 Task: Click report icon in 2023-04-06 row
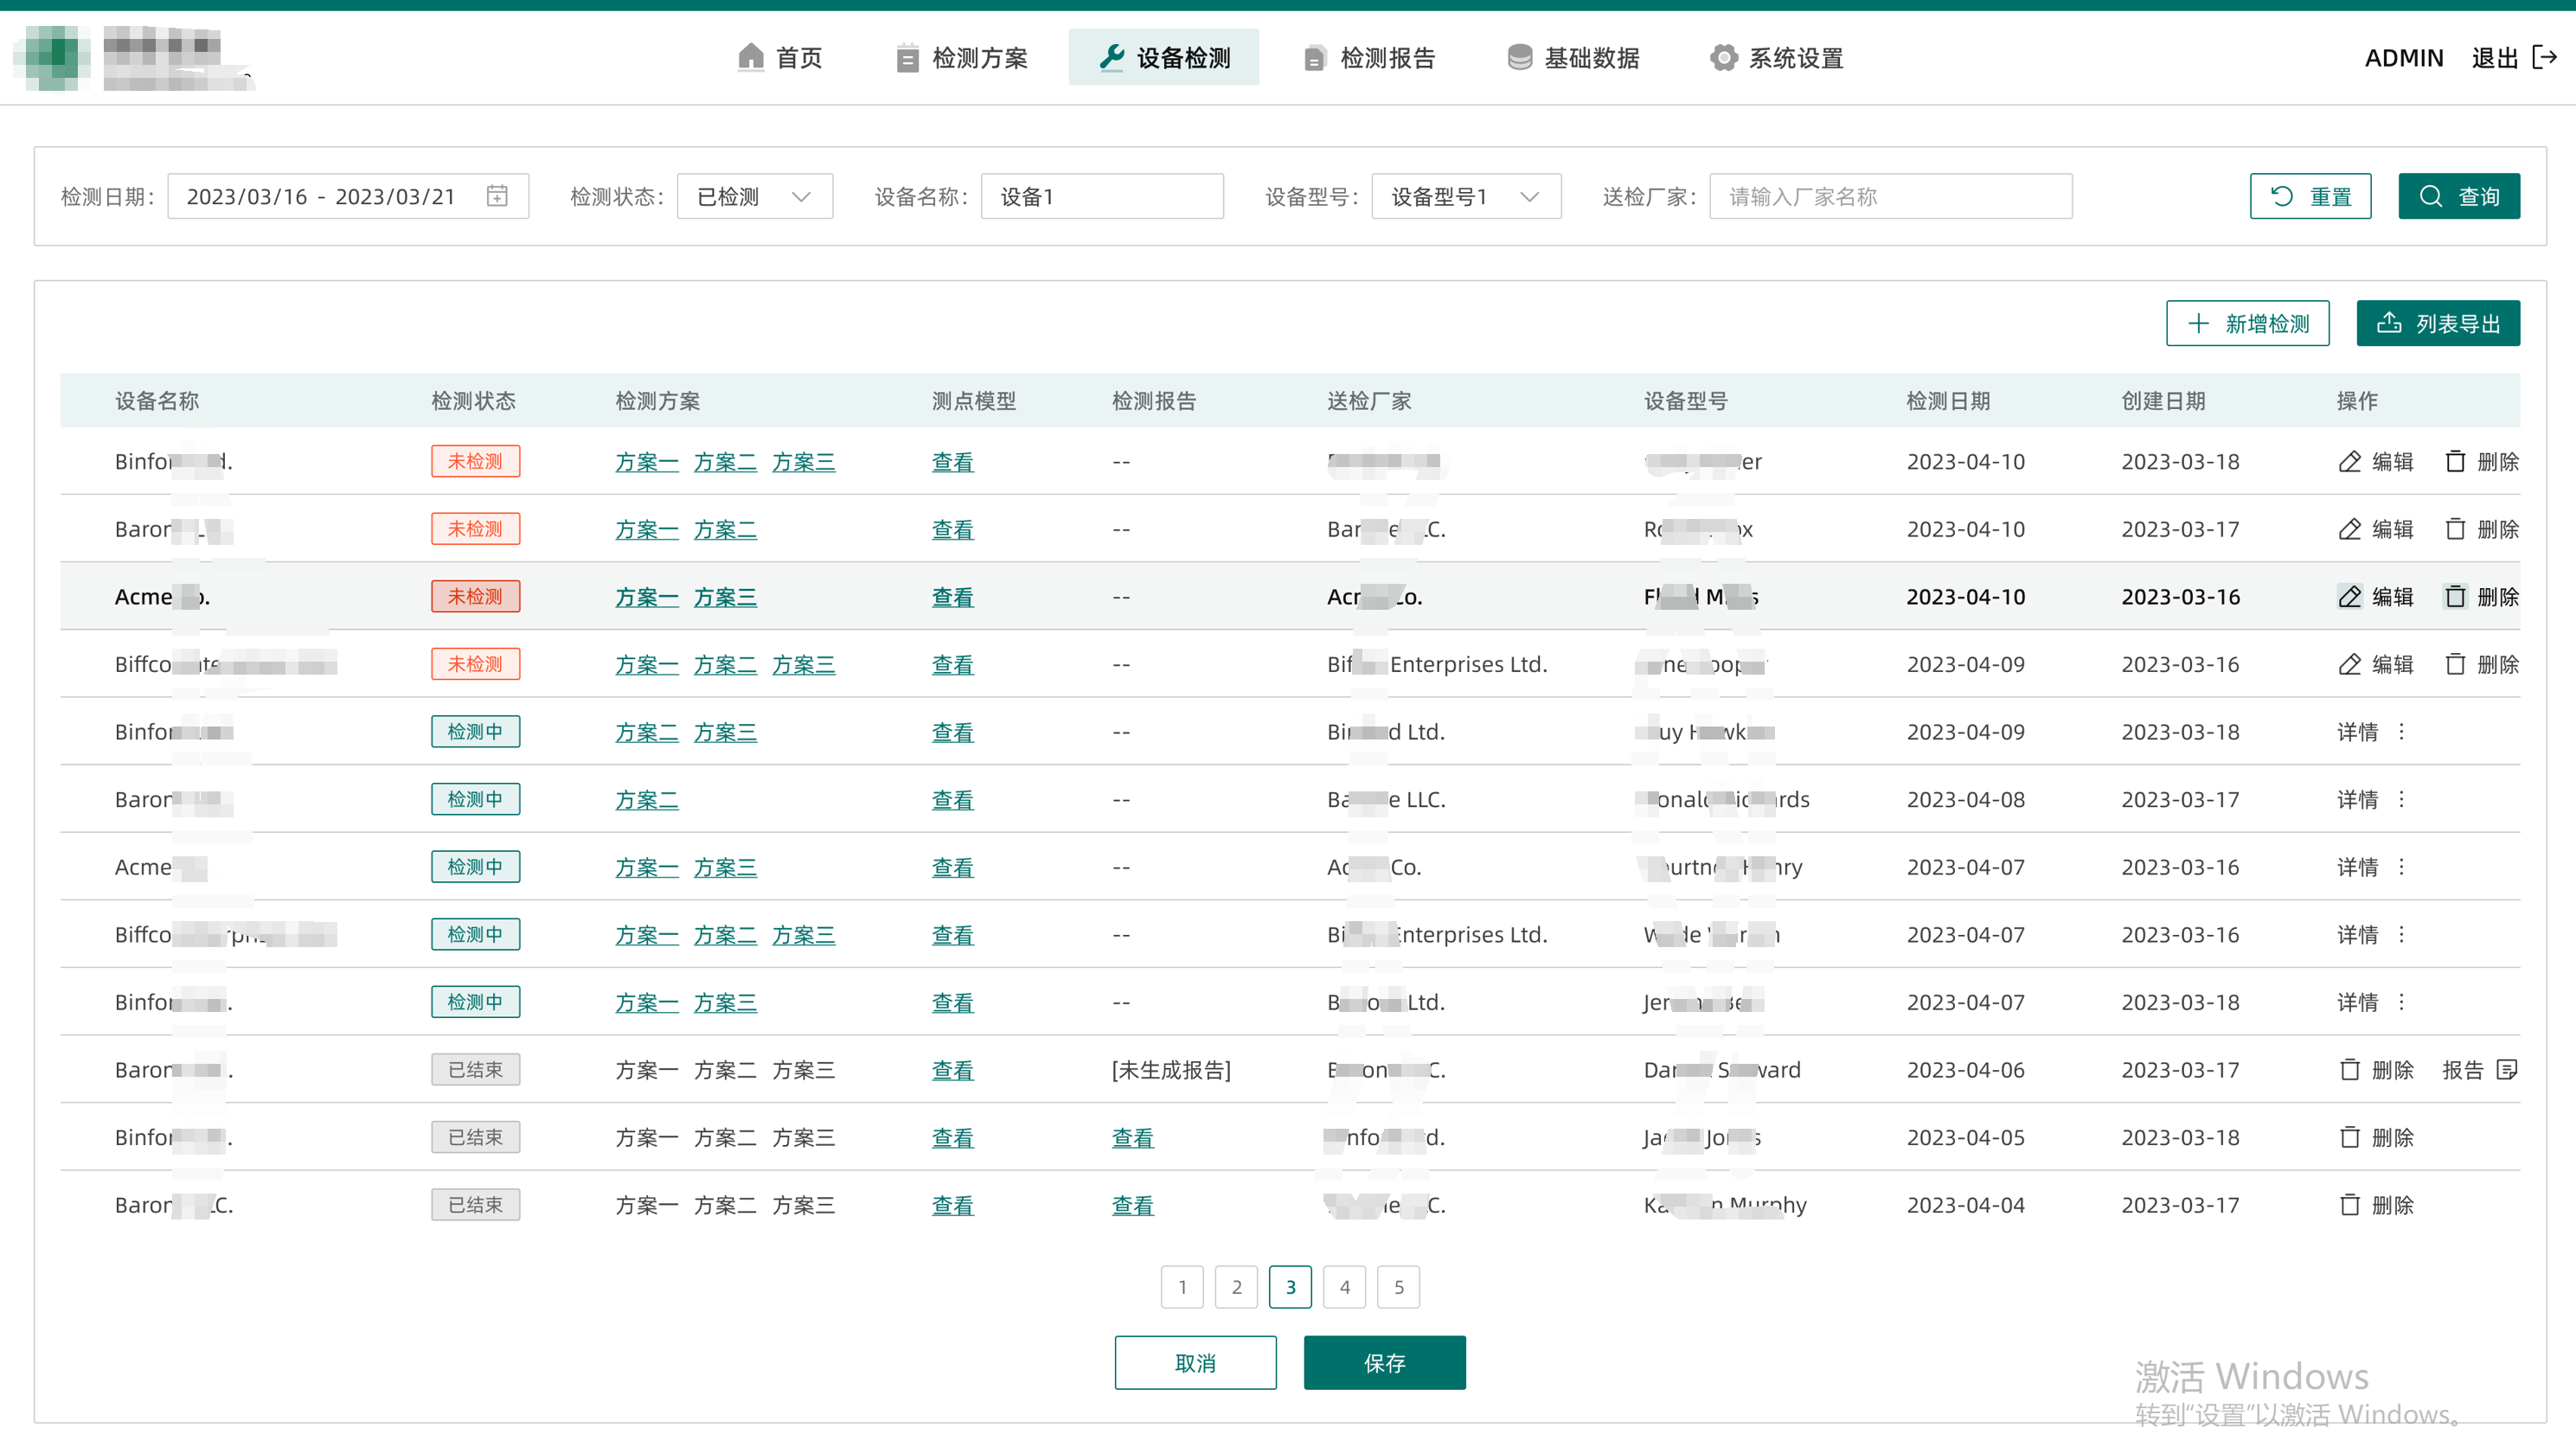click(2507, 1070)
